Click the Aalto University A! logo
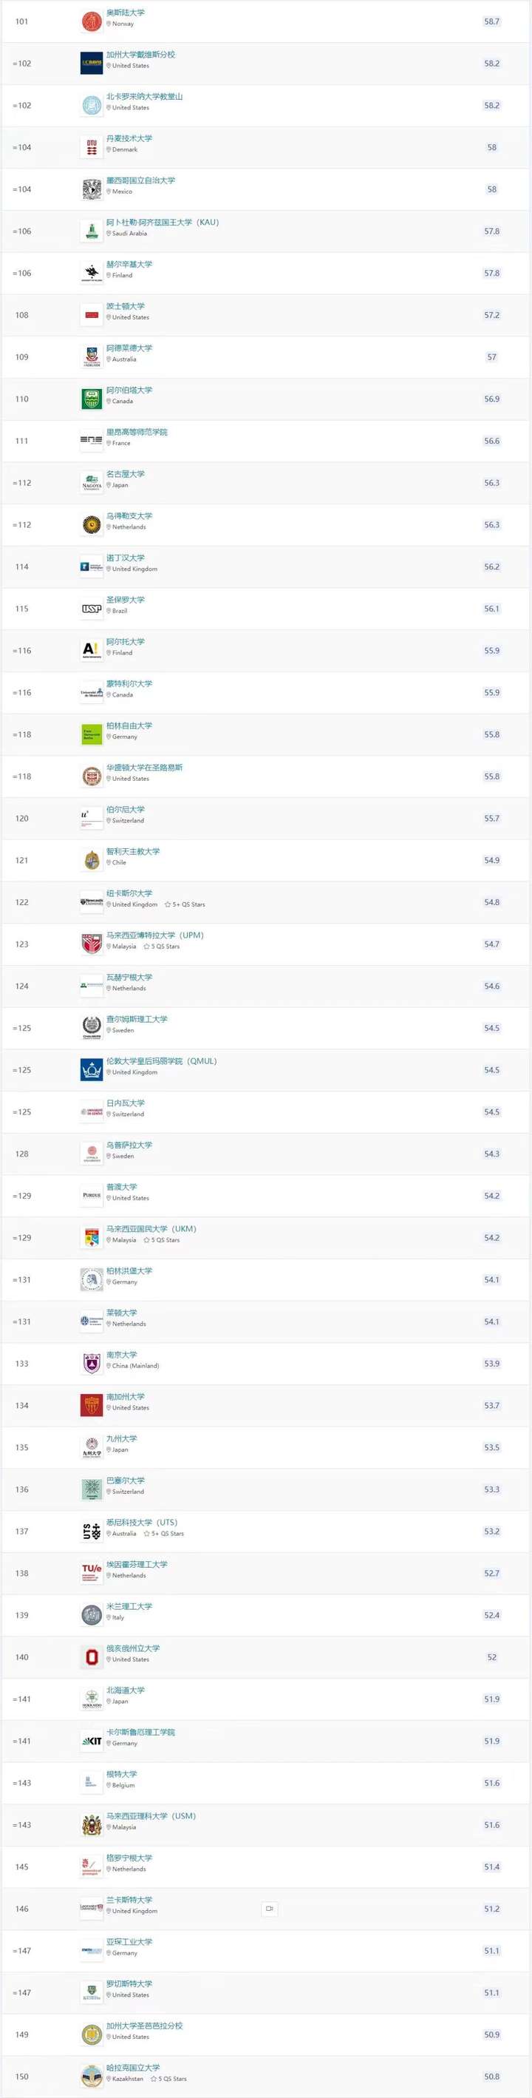This screenshot has width=532, height=2098. tap(92, 651)
